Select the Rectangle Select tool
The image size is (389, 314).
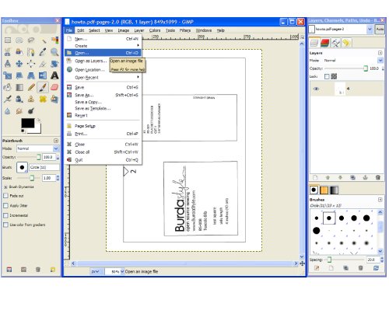[8, 40]
